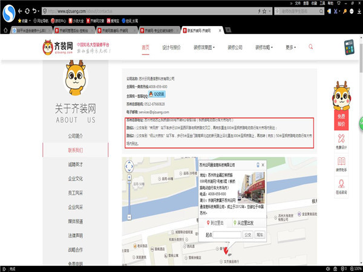This screenshot has height=272, width=363.
Task: Open the home page icon beside tabs
Action: 5,30
